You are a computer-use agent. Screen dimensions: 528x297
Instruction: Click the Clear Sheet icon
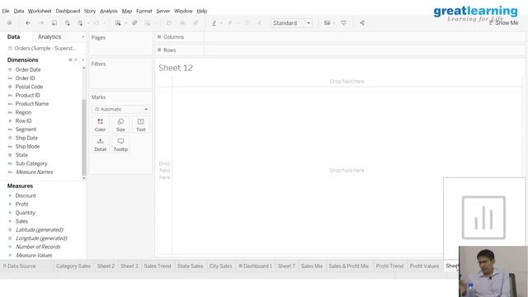pos(148,23)
